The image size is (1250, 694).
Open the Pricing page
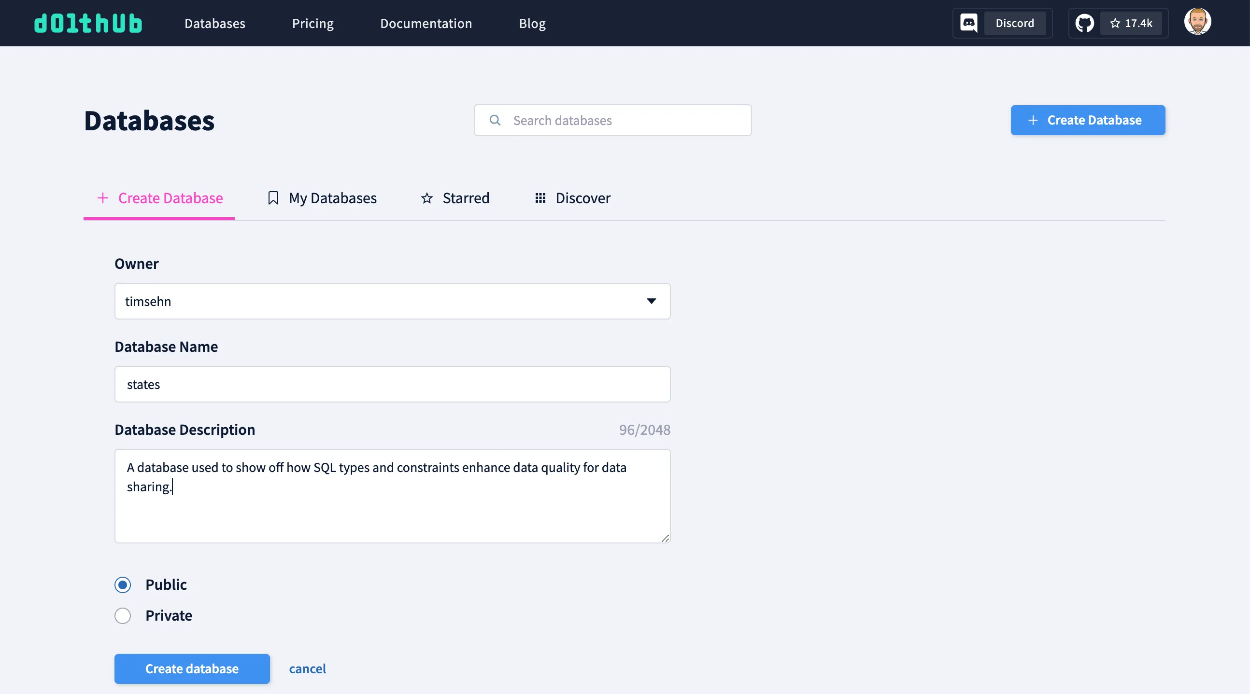[312, 23]
